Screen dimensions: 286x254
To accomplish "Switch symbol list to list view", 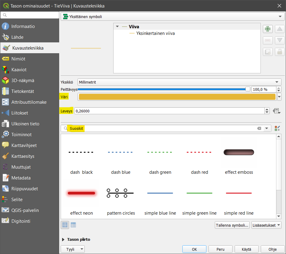I will click(x=73, y=225).
